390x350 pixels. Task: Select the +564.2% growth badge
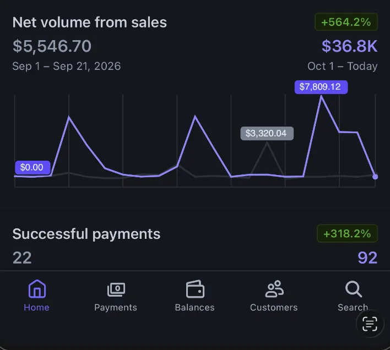click(x=346, y=22)
